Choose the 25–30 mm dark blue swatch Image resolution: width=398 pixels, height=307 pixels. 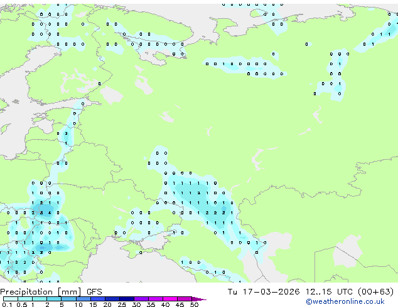[126, 299]
